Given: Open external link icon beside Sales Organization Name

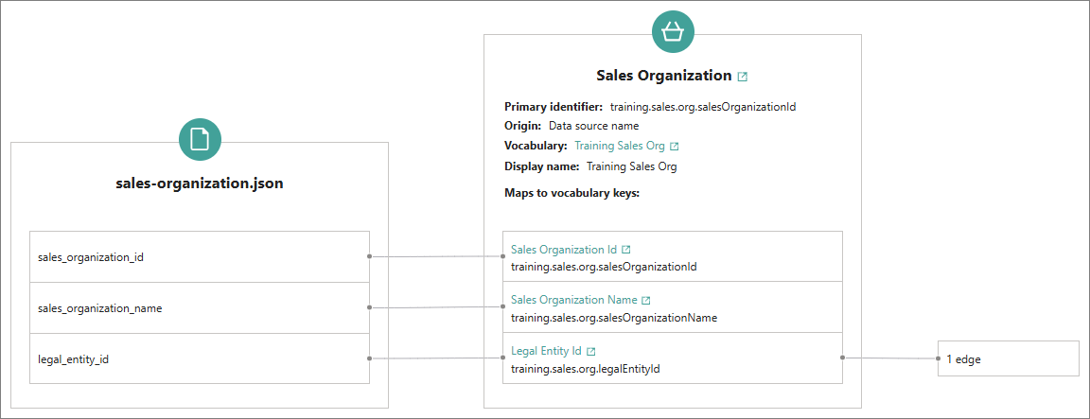Looking at the screenshot, I should [646, 300].
